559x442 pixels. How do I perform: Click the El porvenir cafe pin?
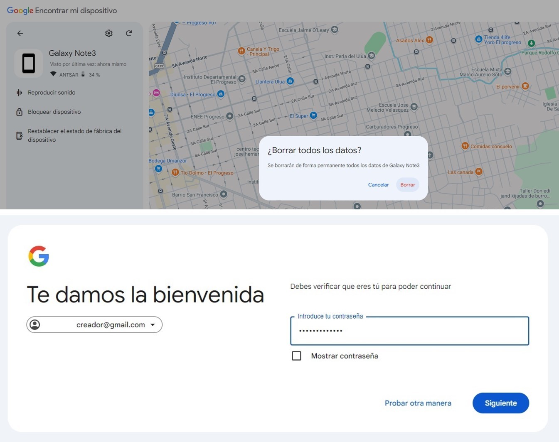(x=525, y=86)
